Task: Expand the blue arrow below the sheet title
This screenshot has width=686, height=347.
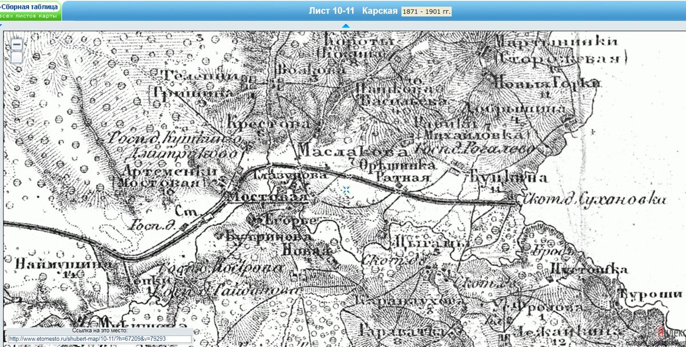Action: pos(345,26)
